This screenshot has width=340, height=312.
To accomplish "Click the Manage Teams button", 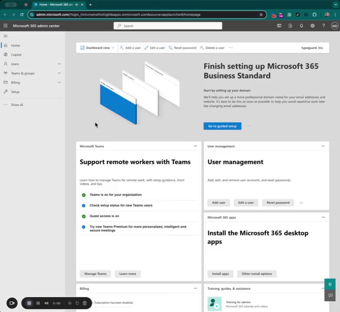I will click(x=95, y=274).
